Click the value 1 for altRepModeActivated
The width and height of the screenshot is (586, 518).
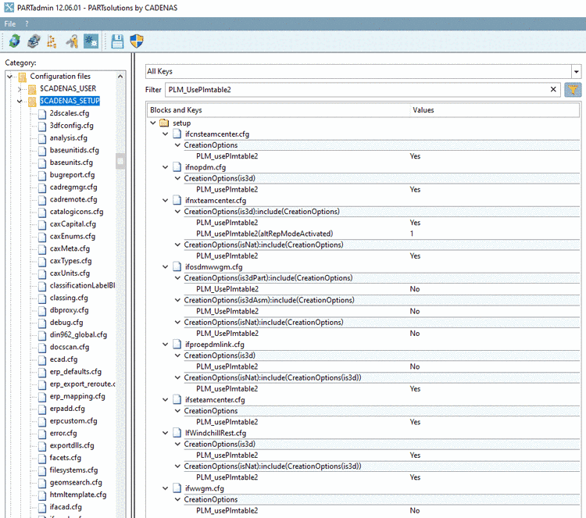pyautogui.click(x=412, y=234)
